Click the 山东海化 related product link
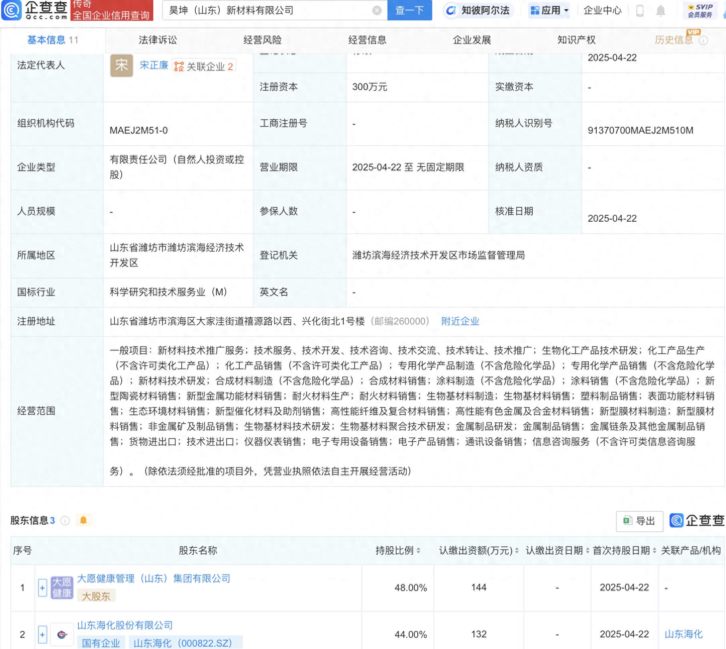The height and width of the screenshot is (649, 726). click(684, 634)
